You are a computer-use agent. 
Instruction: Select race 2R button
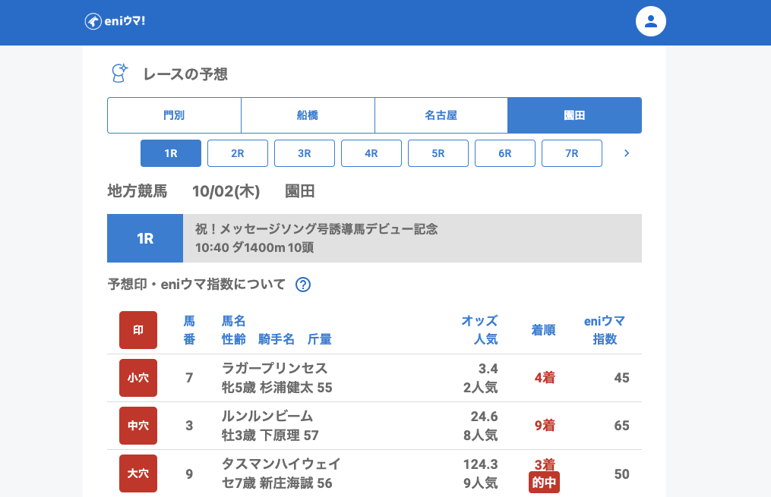[238, 153]
